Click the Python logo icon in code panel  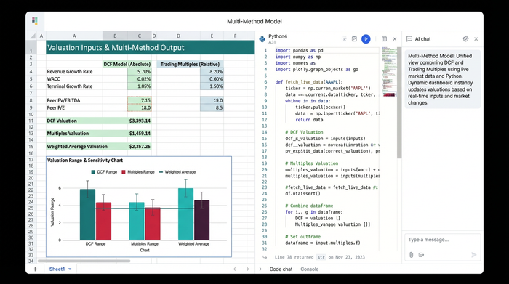click(x=262, y=39)
